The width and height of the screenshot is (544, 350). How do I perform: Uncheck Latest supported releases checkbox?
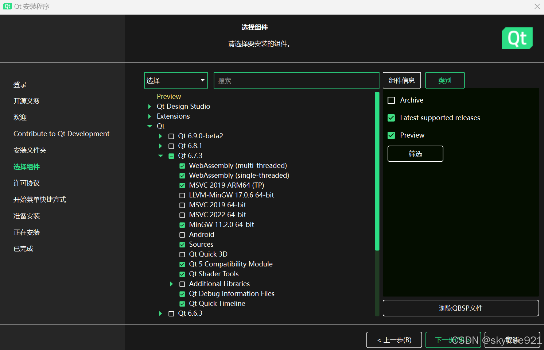click(x=391, y=118)
